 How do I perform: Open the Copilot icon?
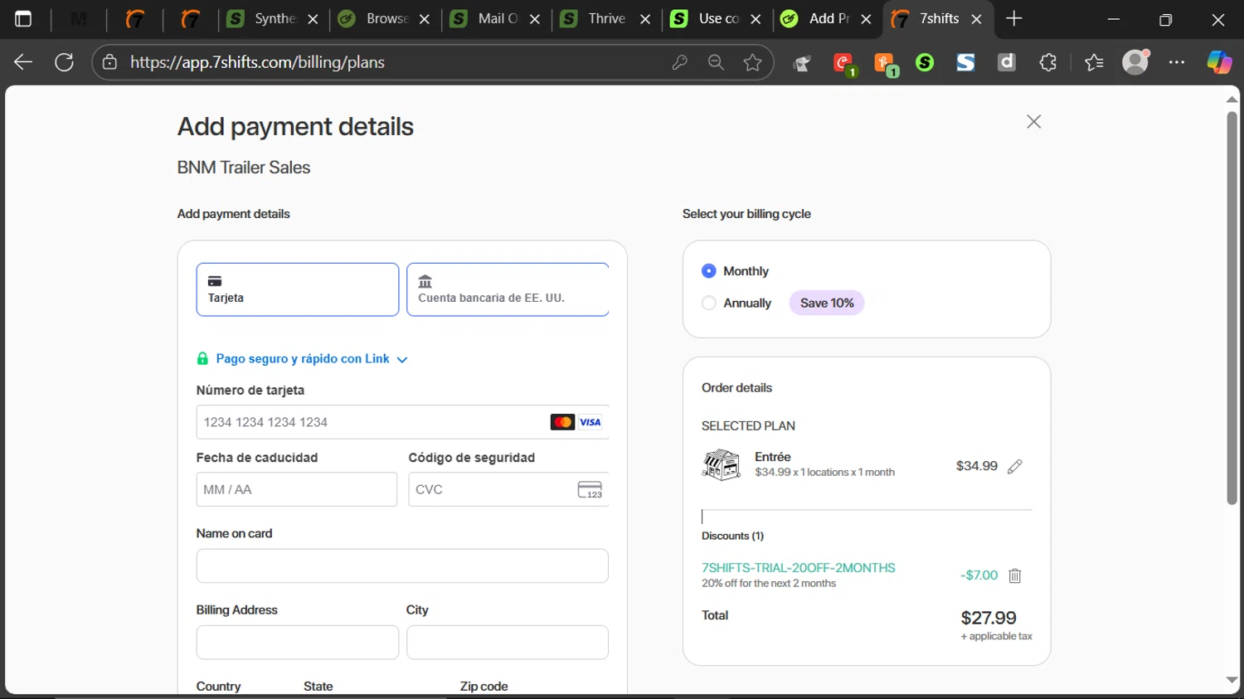point(1218,62)
